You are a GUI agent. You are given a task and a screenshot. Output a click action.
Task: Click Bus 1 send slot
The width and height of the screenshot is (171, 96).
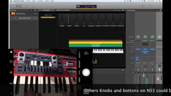tap(137, 59)
